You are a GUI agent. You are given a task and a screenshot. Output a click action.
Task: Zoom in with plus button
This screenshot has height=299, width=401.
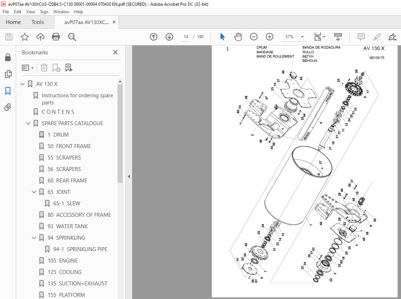click(x=270, y=37)
